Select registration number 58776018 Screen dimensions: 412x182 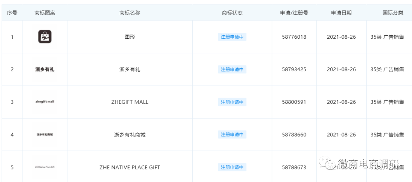pyautogui.click(x=294, y=37)
